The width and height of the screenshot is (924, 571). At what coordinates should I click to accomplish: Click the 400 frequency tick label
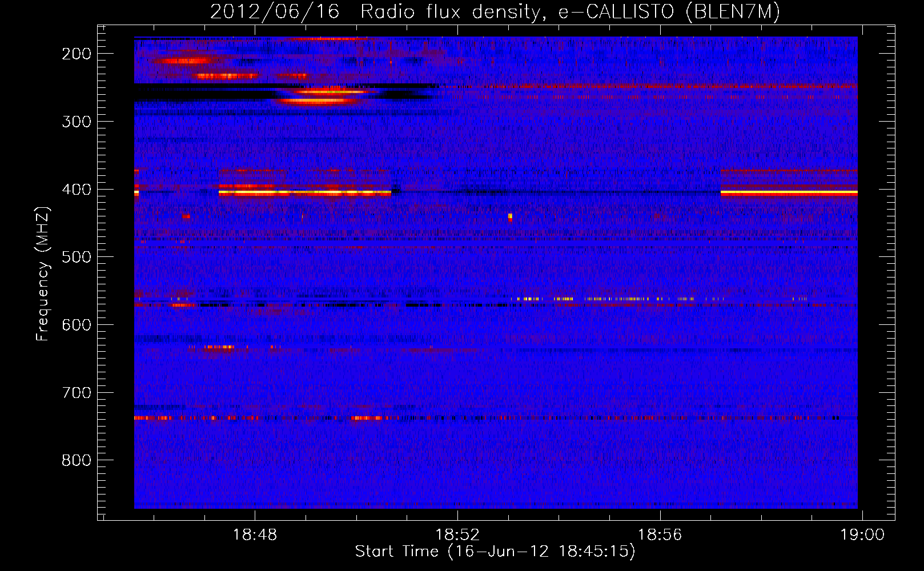pos(77,190)
